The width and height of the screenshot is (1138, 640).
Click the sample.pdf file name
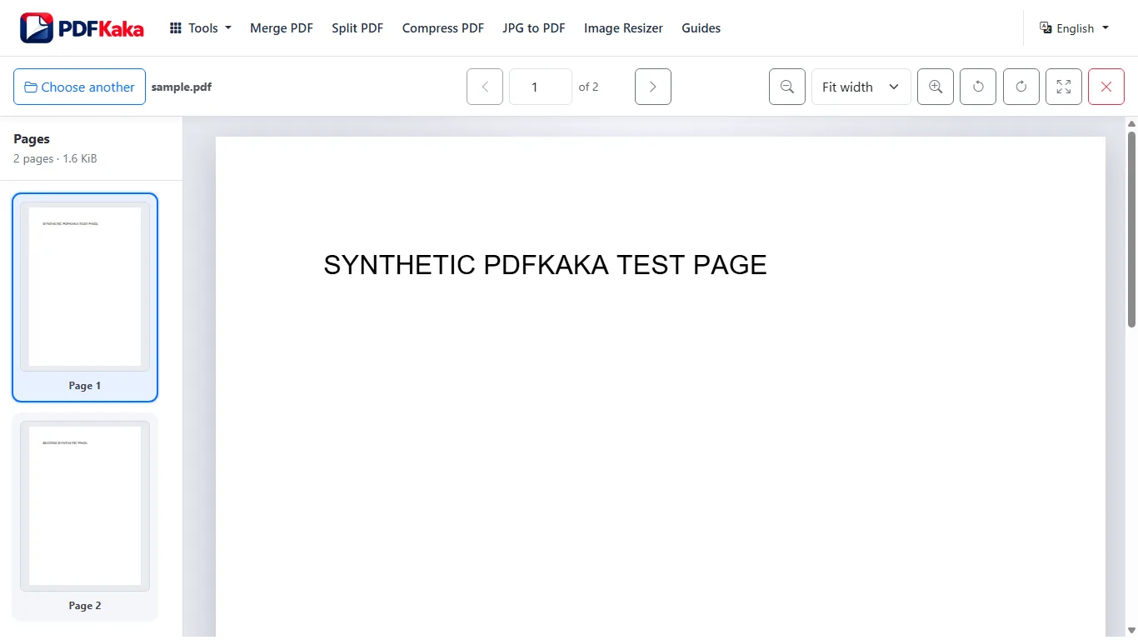tap(182, 87)
